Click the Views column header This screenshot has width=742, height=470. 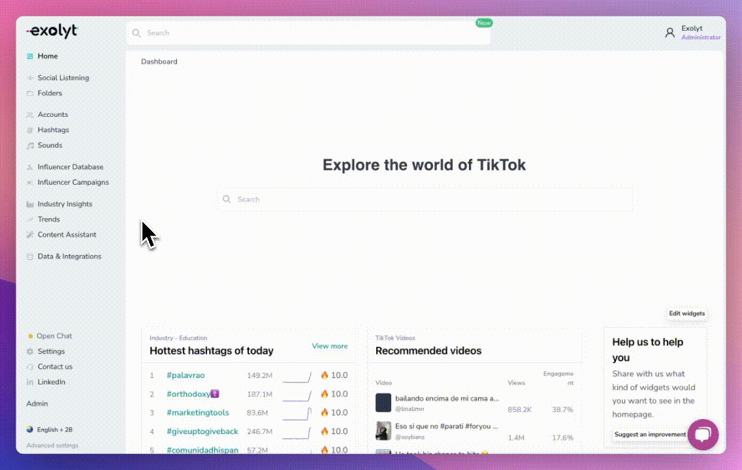pos(516,383)
